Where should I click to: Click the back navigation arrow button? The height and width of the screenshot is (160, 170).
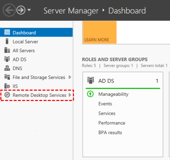tap(9, 10)
